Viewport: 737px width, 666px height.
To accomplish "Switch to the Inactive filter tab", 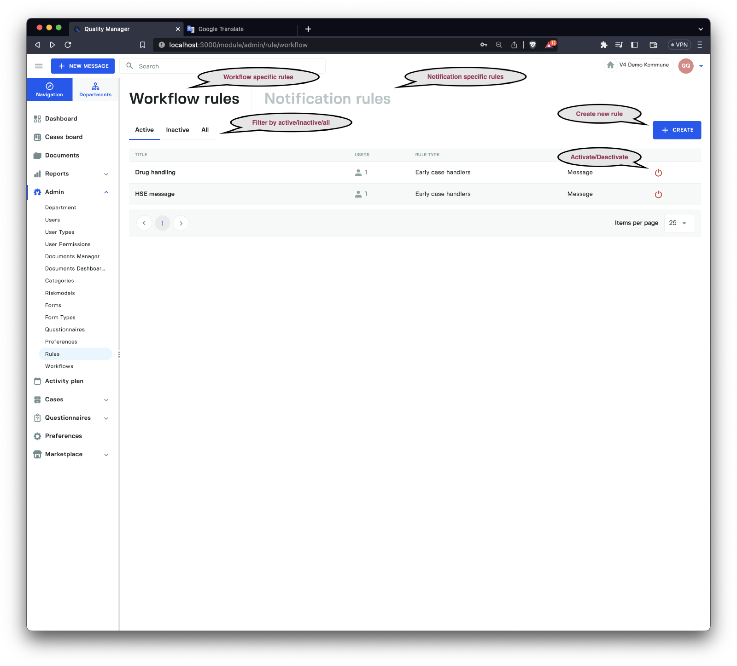I will coord(177,130).
